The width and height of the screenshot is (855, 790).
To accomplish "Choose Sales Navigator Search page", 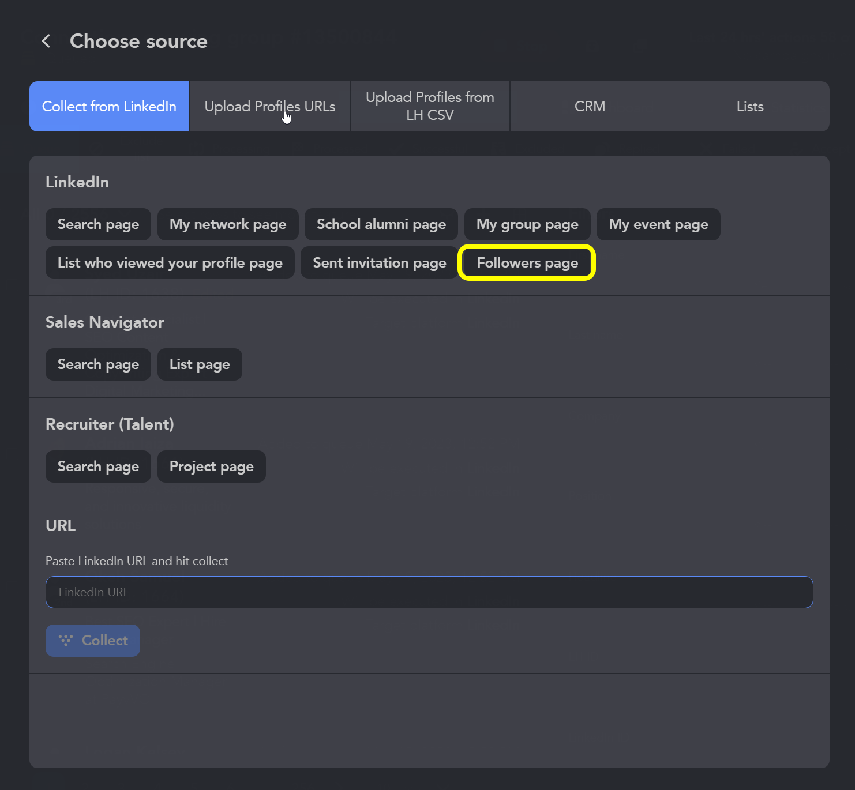I will pos(98,364).
